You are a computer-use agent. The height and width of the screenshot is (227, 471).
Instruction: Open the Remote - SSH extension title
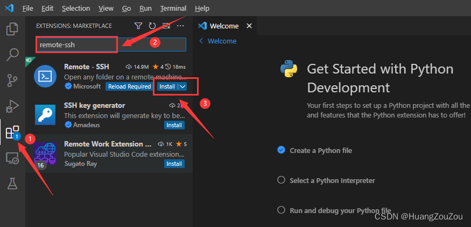tap(87, 67)
